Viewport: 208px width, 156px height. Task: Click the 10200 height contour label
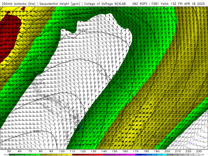pyautogui.click(x=168, y=139)
